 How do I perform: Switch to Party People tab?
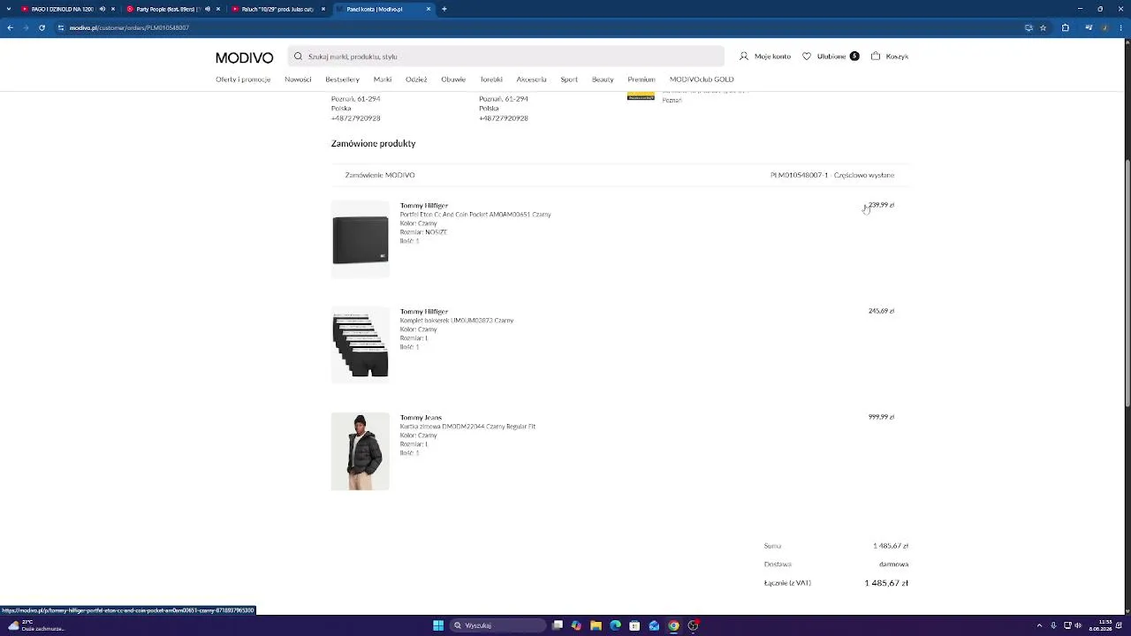[x=173, y=9]
